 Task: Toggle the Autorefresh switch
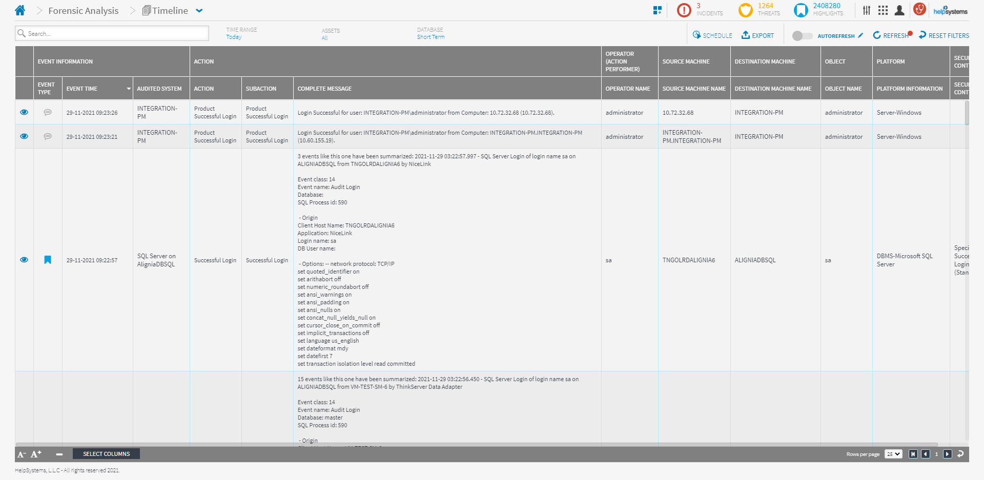tap(802, 36)
